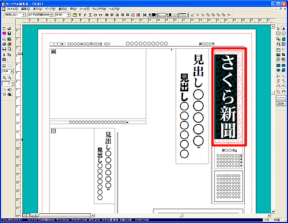Click the text frame icon in lower-left frame
The height and width of the screenshot is (223, 288).
coord(54,131)
